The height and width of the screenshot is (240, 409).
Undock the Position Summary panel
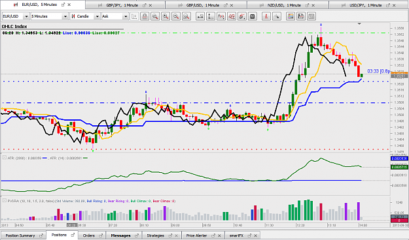click(41, 235)
